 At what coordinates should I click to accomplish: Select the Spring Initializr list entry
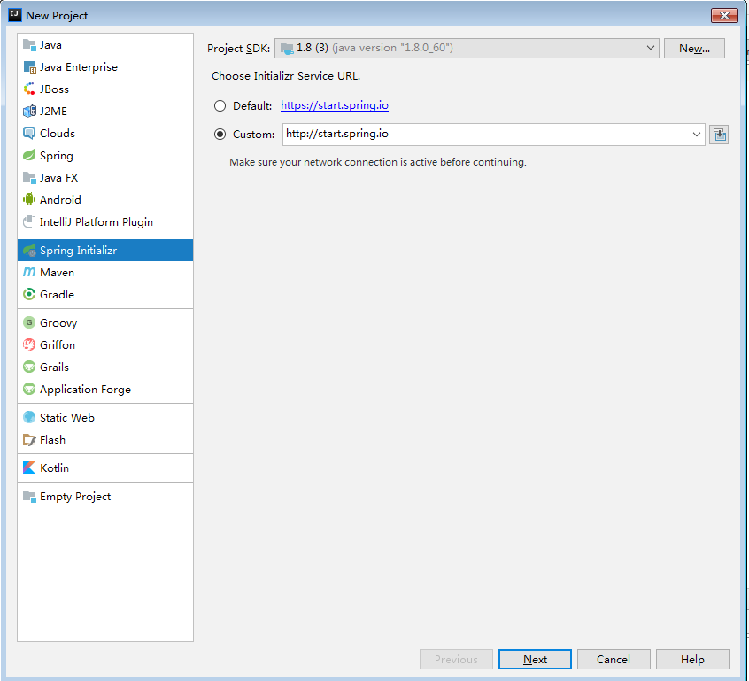click(105, 250)
